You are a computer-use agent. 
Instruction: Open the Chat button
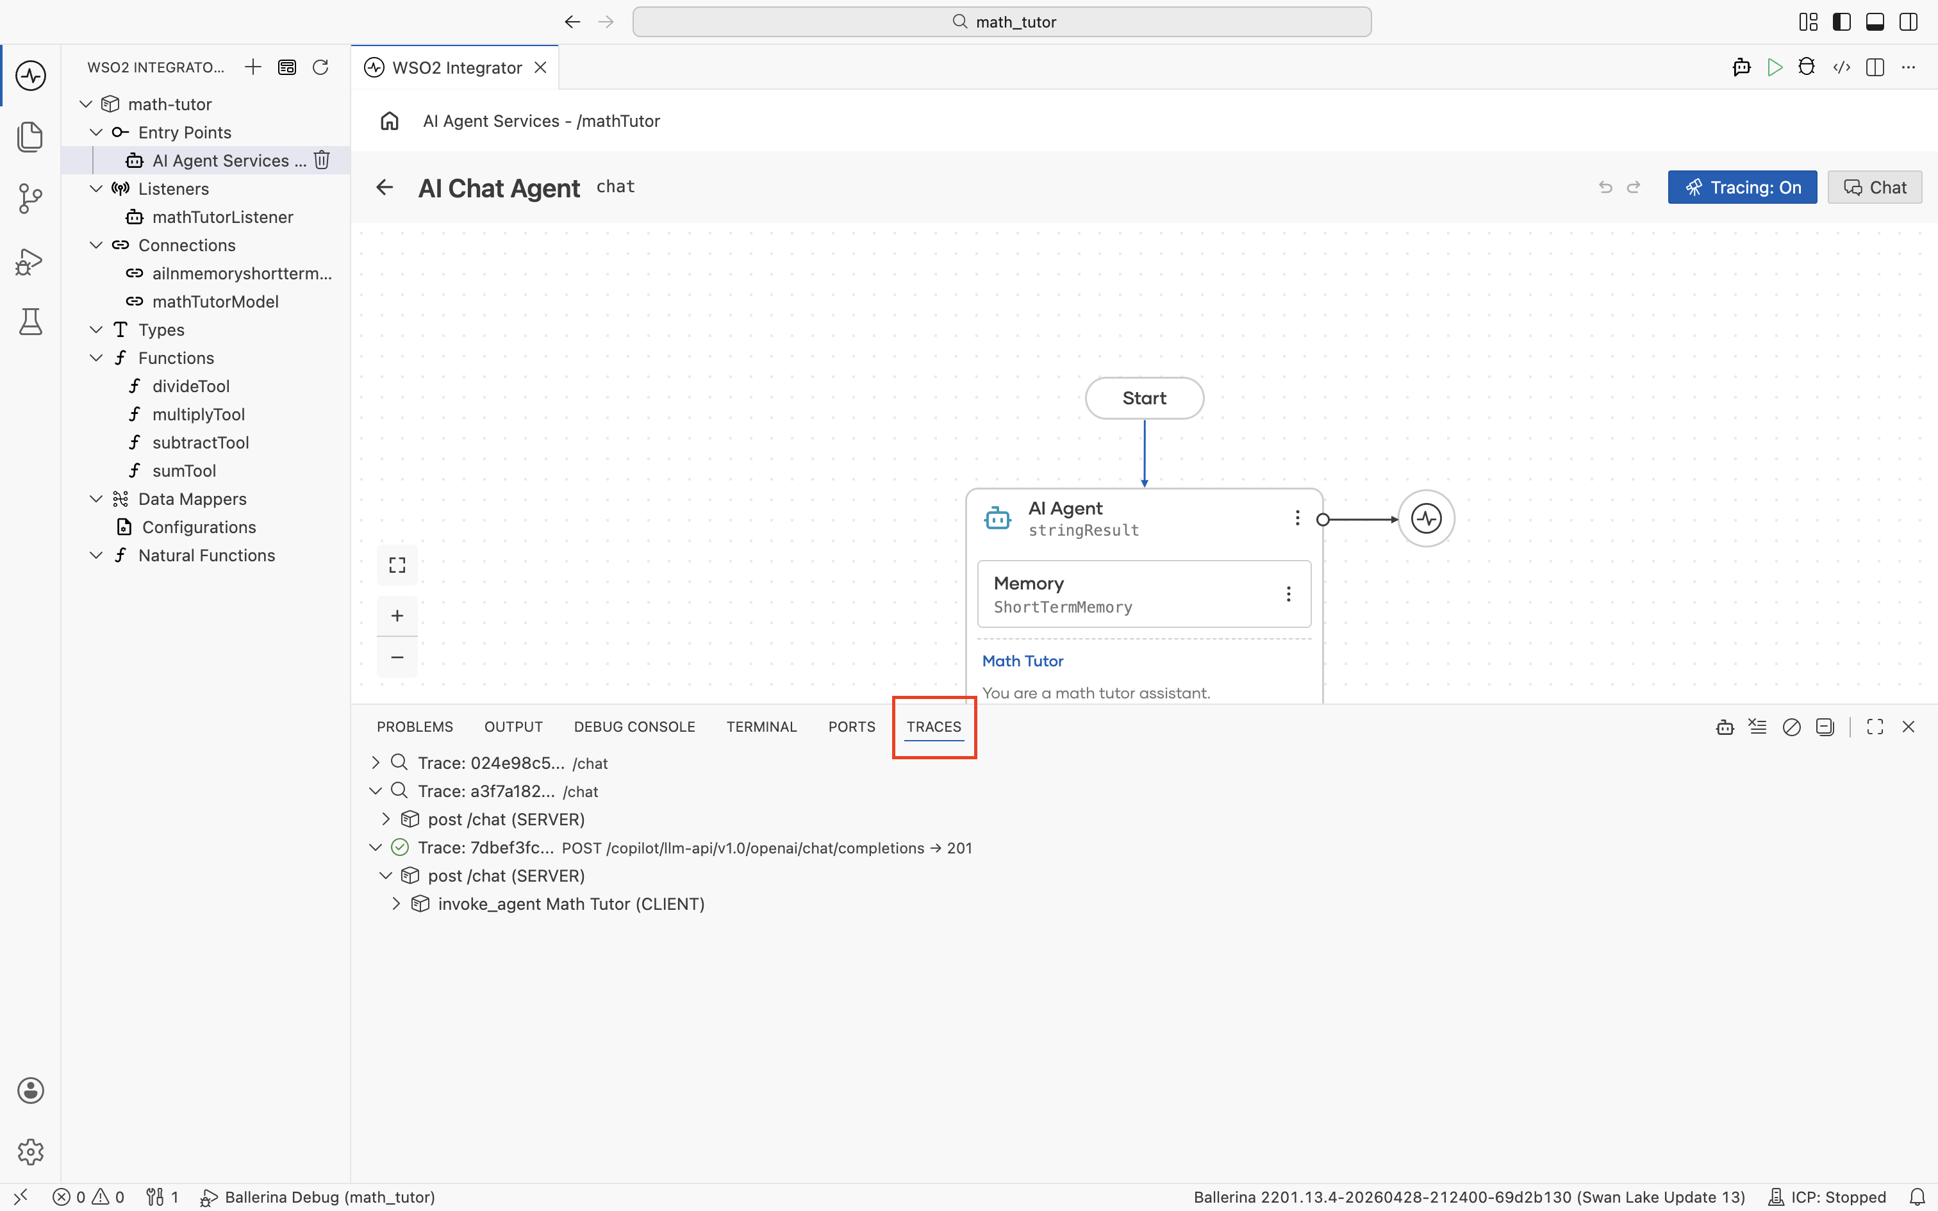click(1875, 187)
